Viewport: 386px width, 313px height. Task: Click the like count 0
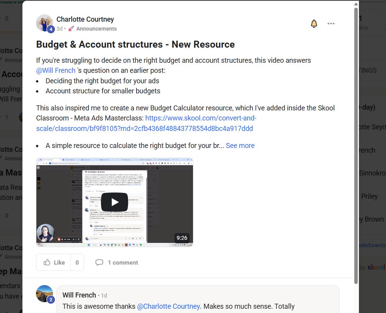[77, 262]
